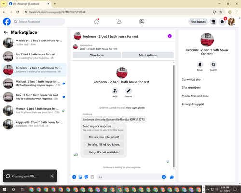The image size is (241, 193).
Task: Choose a GIF icon
Action: 92,177
